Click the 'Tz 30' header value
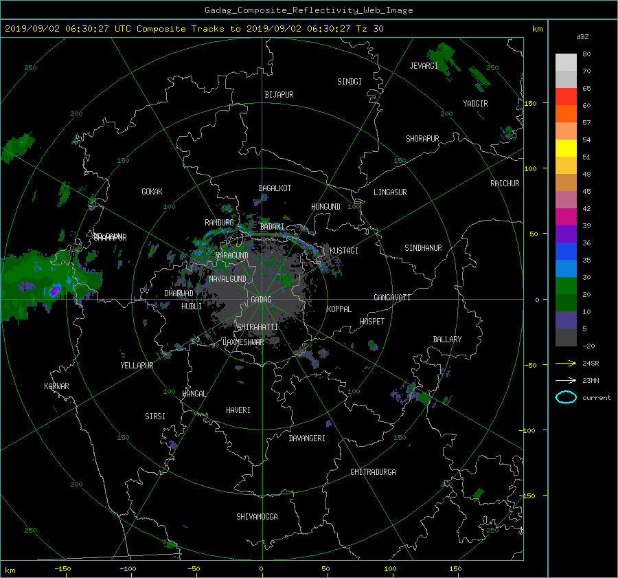The image size is (618, 578). pos(369,29)
